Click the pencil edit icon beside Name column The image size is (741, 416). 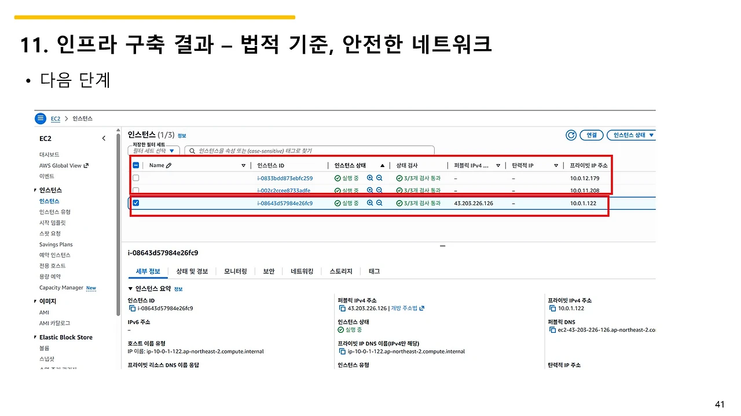168,165
